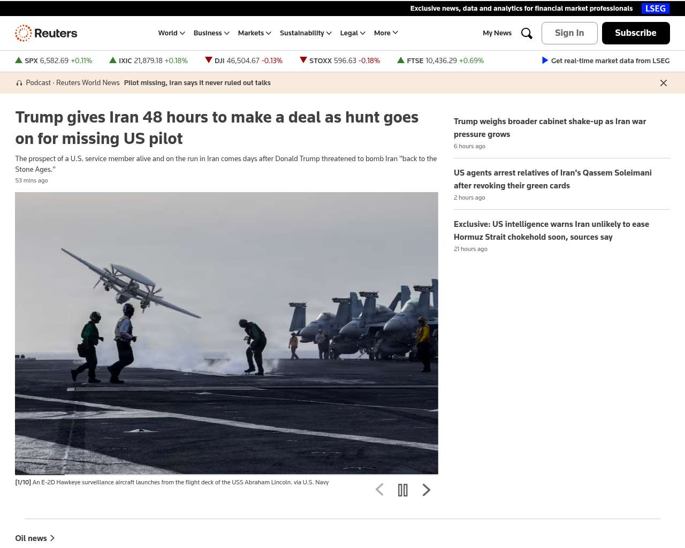Click blue play arrow for real-time data
The height and width of the screenshot is (548, 685).
point(545,60)
